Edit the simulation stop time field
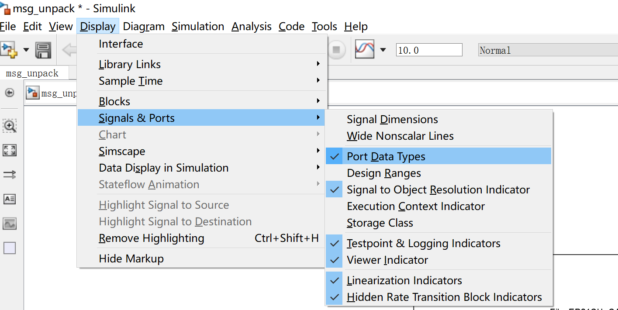 pyautogui.click(x=429, y=50)
